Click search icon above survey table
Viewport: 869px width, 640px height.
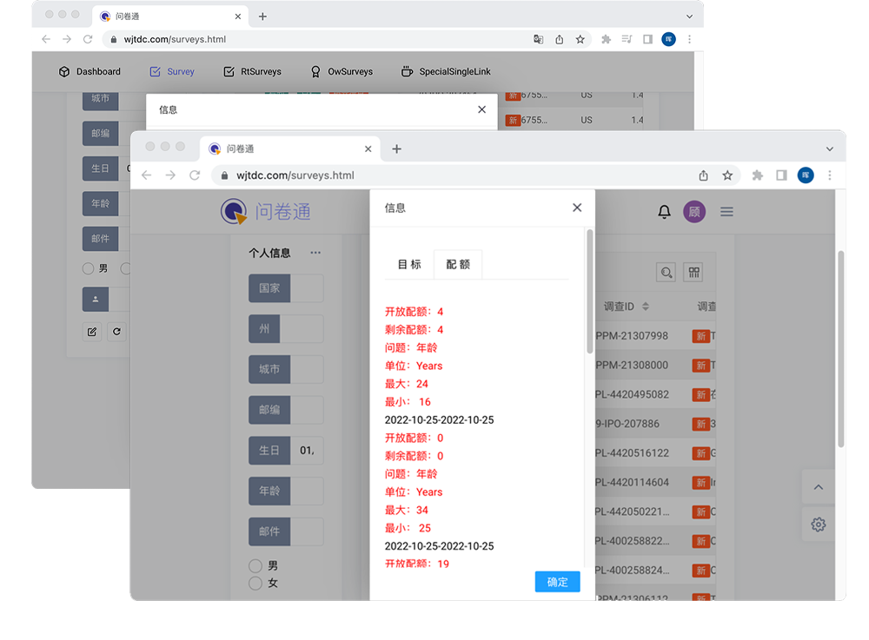[x=667, y=273]
